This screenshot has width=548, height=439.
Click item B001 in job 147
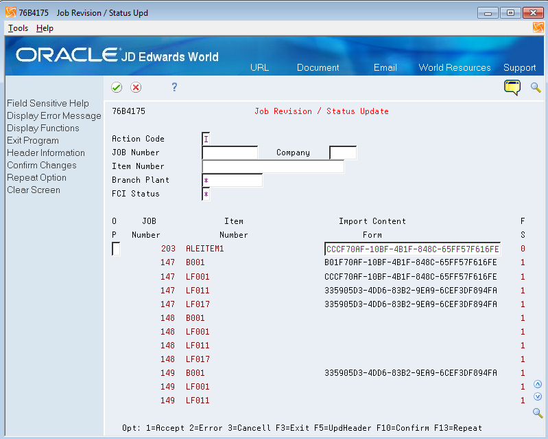pos(195,262)
